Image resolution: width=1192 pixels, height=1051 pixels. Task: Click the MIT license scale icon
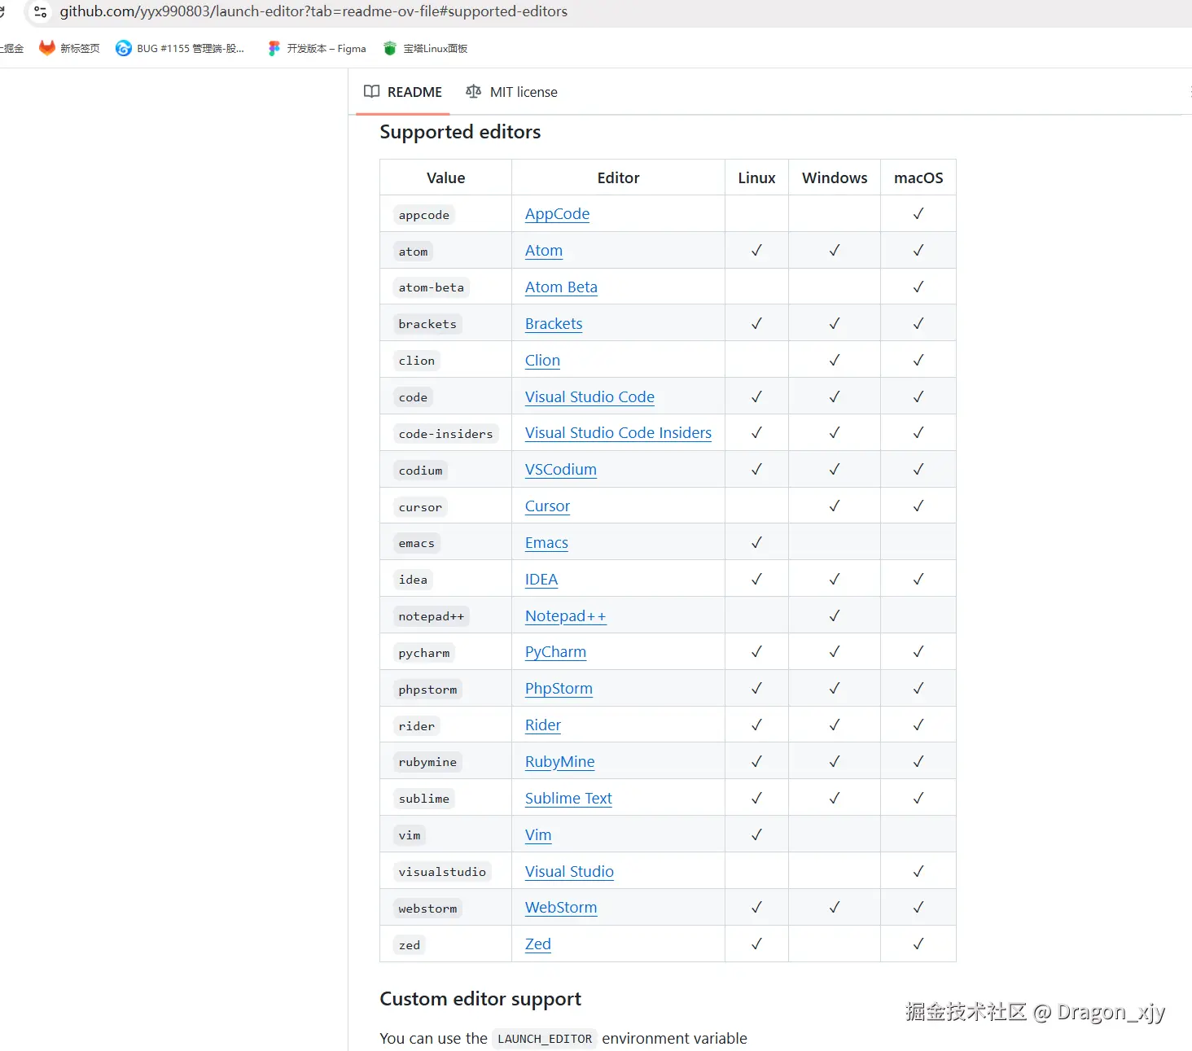tap(473, 92)
